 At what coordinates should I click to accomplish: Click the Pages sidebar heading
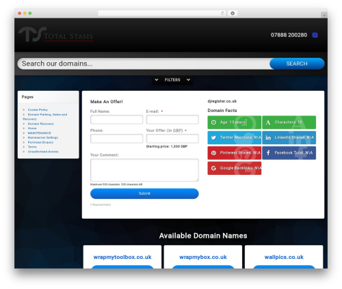point(27,97)
